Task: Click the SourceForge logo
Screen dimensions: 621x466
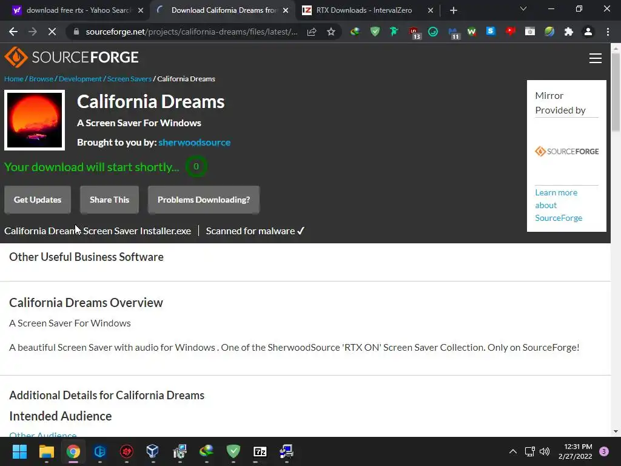Action: (72, 57)
